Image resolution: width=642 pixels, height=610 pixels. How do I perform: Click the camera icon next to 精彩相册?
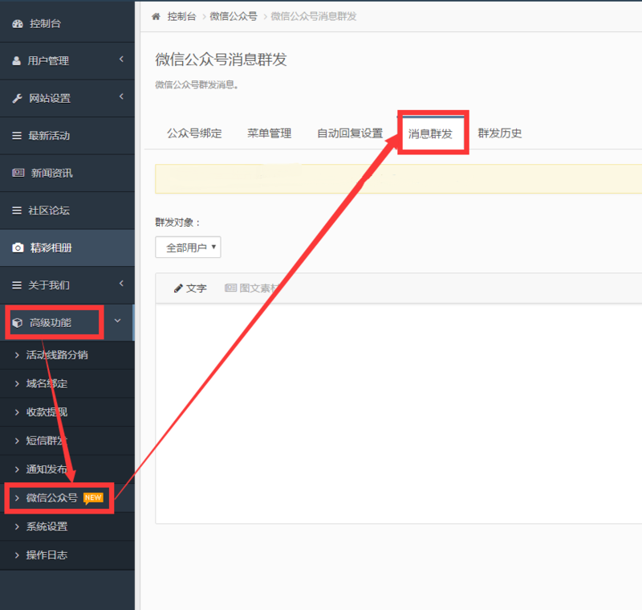(18, 248)
